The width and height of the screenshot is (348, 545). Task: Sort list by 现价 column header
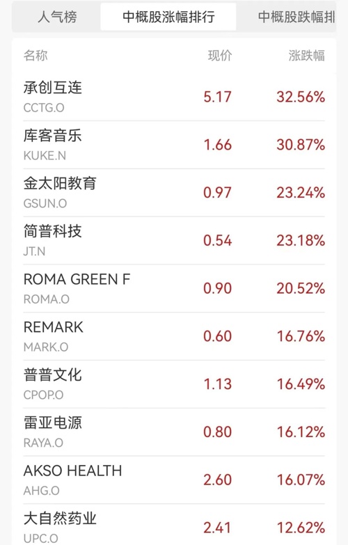click(x=220, y=56)
